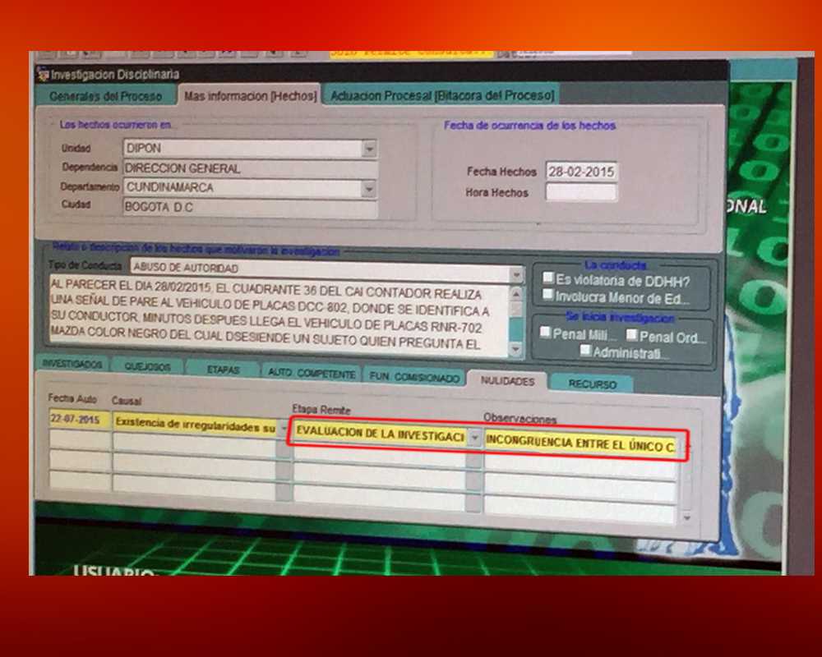Image resolution: width=822 pixels, height=657 pixels.
Task: Open the INVESTIGADOS sub-tab
Action: click(72, 363)
